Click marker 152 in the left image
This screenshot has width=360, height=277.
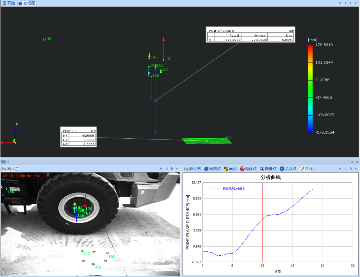click(x=108, y=253)
